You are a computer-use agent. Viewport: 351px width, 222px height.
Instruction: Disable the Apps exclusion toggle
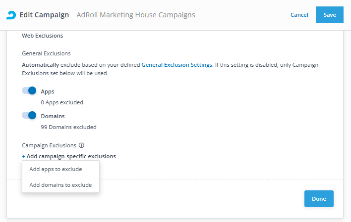(x=29, y=91)
